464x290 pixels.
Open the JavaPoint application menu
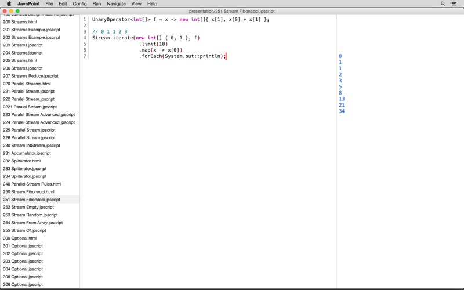(x=28, y=4)
